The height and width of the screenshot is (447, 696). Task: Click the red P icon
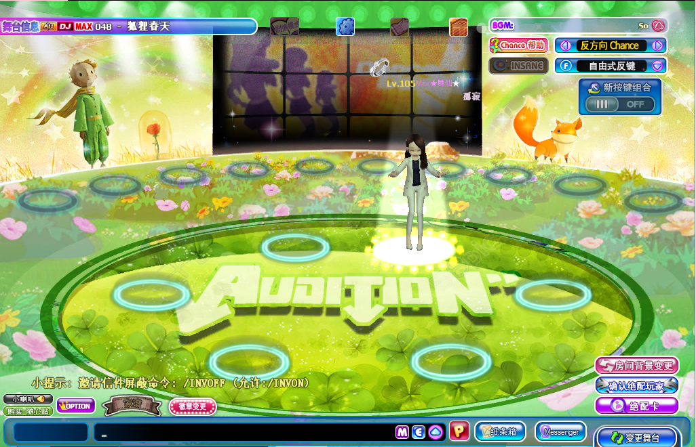[459, 431]
